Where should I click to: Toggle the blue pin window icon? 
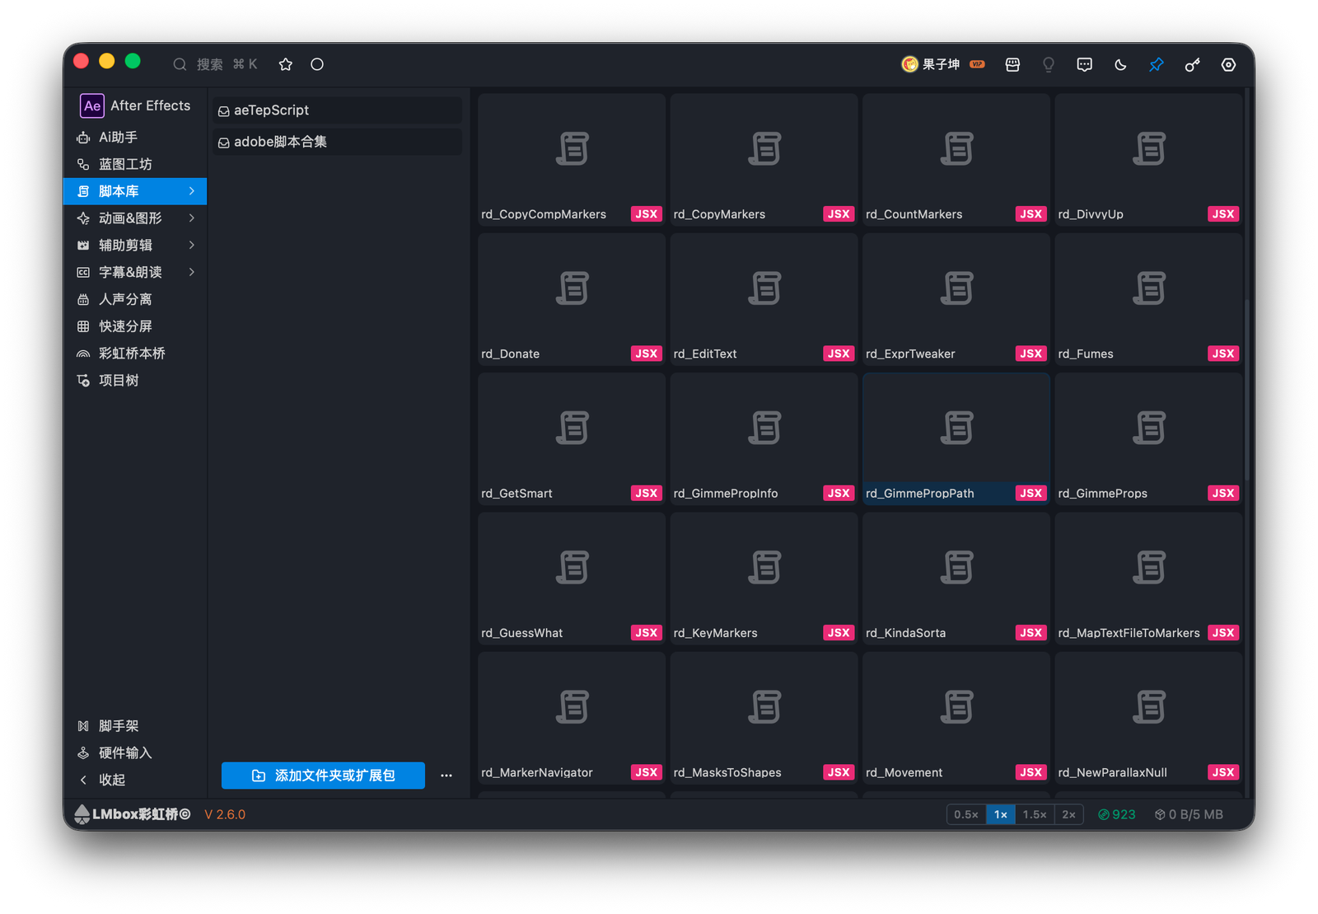point(1157,64)
